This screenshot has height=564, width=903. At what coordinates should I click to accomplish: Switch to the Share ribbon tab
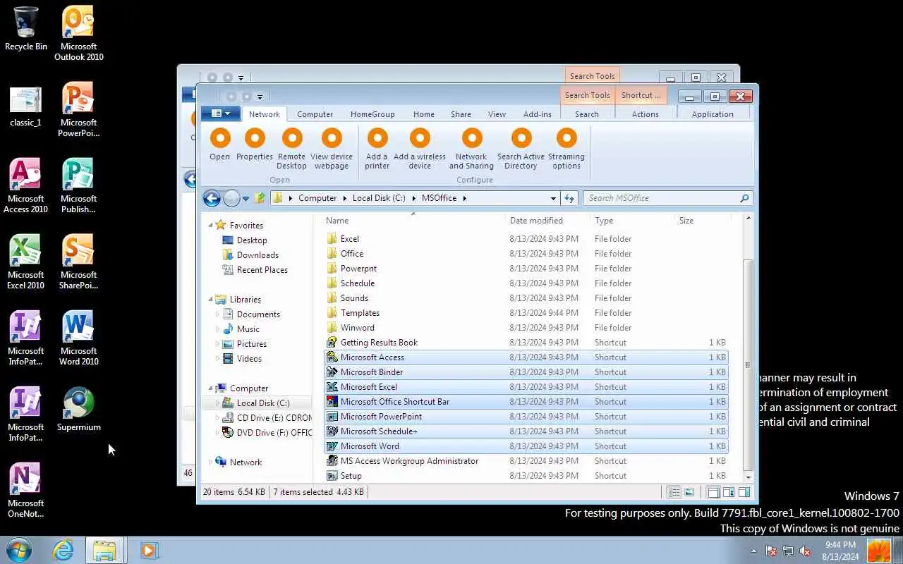pyautogui.click(x=461, y=114)
